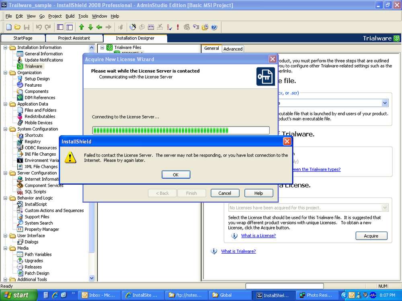The width and height of the screenshot is (402, 301).
Task: Click the blue Help question mark icon
Action: click(x=214, y=27)
